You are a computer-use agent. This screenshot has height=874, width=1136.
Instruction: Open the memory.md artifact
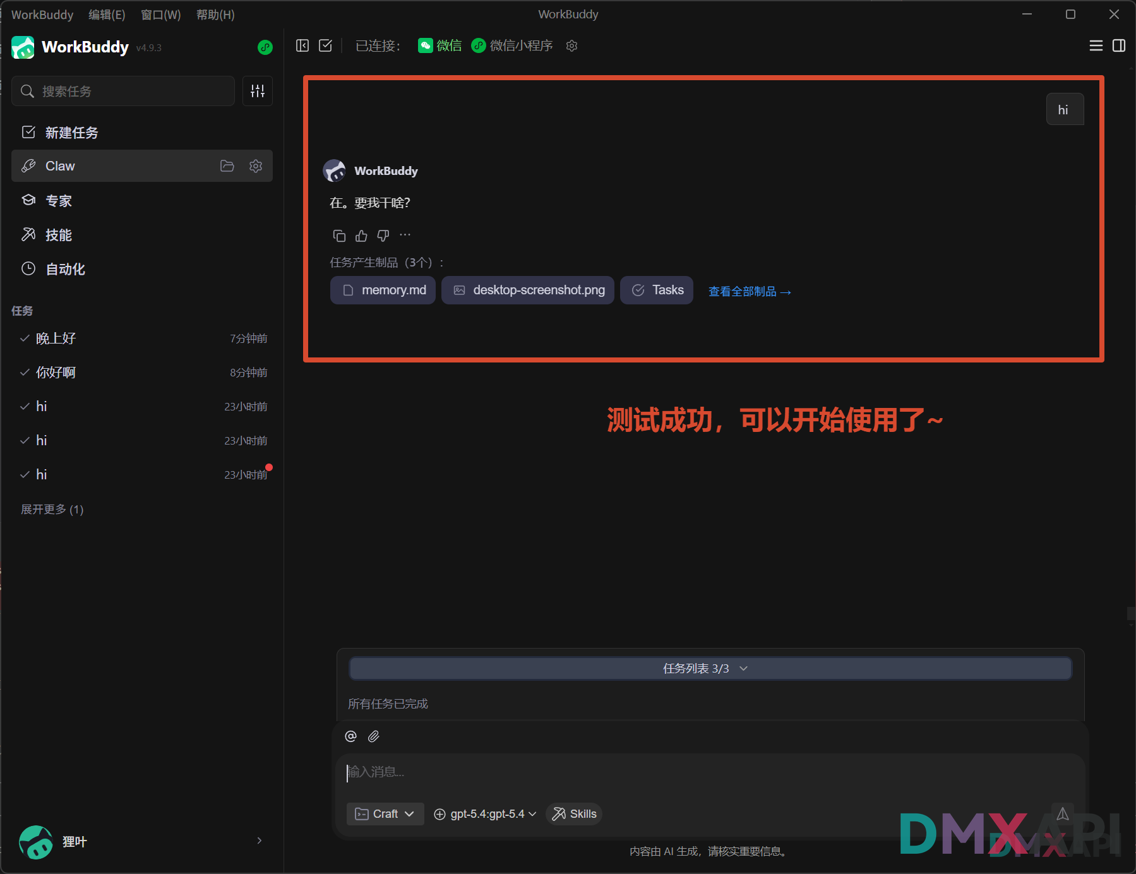[383, 290]
